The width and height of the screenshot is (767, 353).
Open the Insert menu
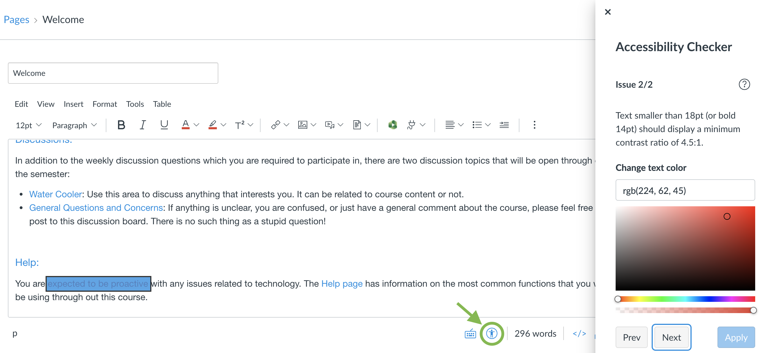point(73,104)
